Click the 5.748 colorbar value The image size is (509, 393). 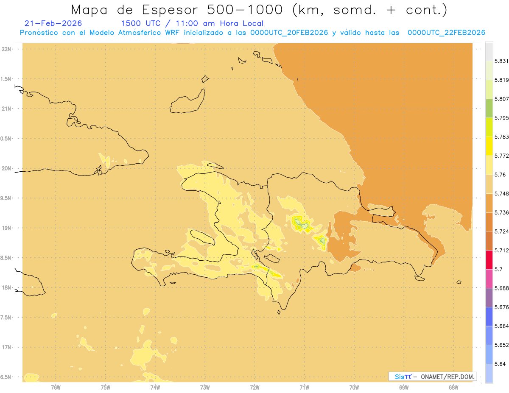click(501, 193)
